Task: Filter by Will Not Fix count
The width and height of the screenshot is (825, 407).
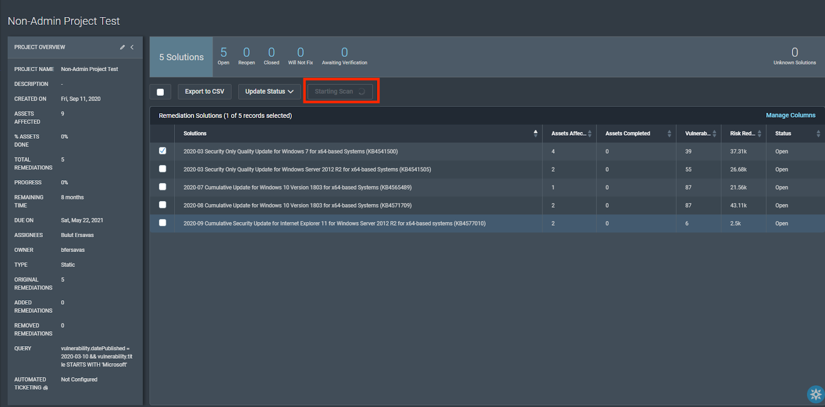Action: (x=300, y=56)
